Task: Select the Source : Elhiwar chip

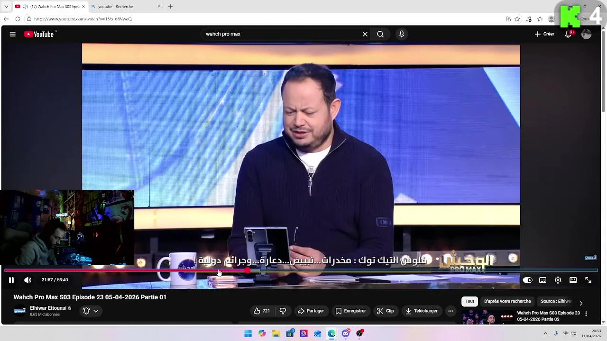Action: coord(556,301)
